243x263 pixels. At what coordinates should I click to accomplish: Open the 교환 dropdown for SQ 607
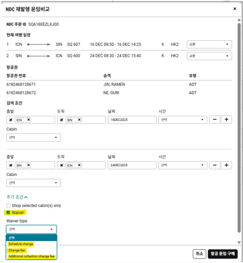pyautogui.click(x=209, y=44)
